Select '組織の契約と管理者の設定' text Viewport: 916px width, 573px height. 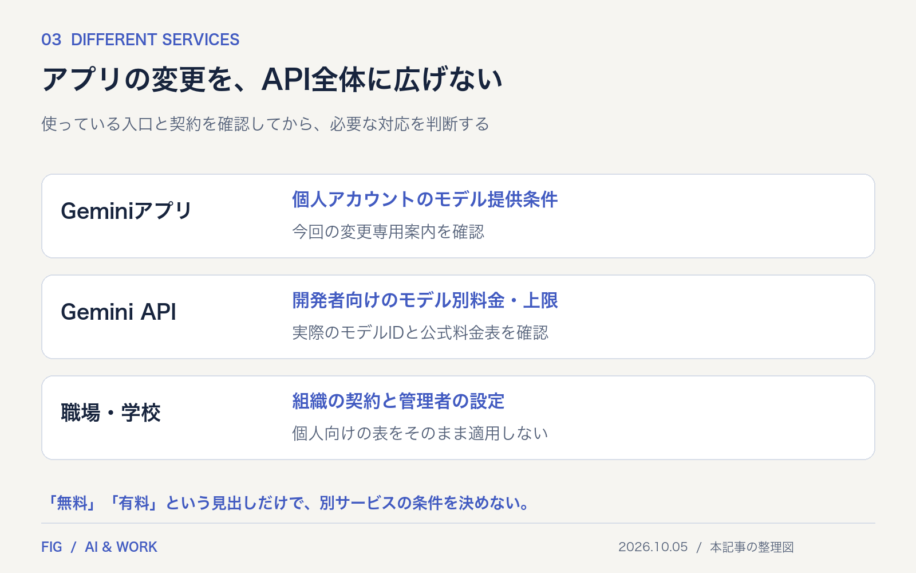point(398,401)
